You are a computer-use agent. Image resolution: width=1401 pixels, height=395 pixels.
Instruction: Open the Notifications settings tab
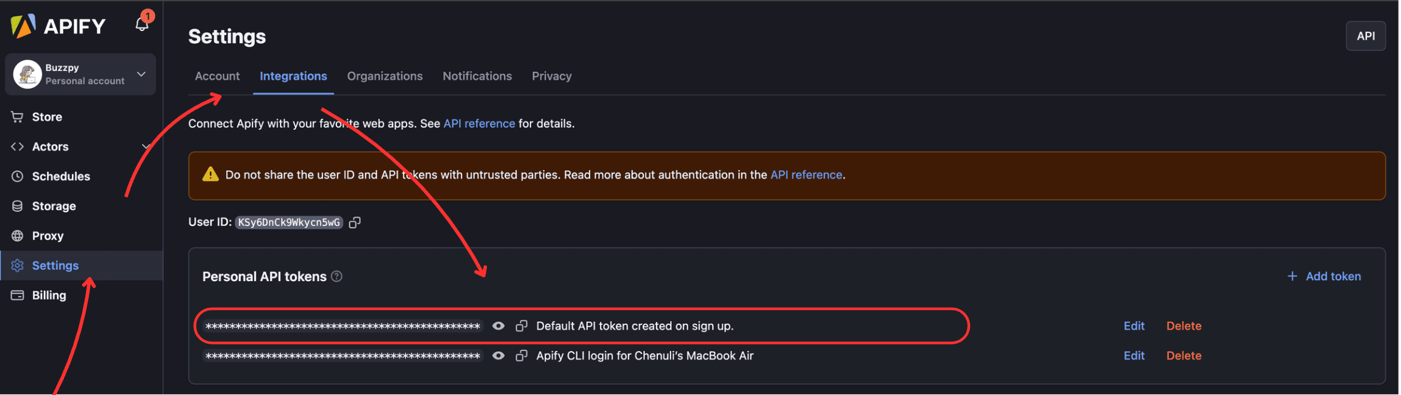[477, 76]
